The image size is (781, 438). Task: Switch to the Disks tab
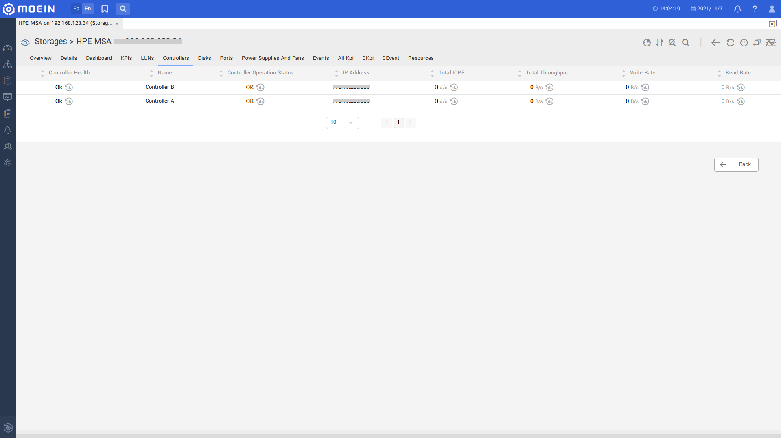click(205, 58)
